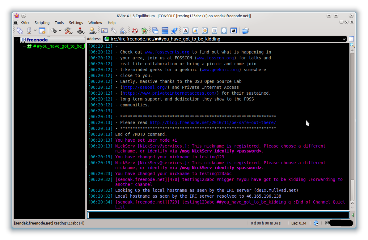This screenshot has width=368, height=240.
Task: Open the server icon's dropdown arrow
Action: 35,31
